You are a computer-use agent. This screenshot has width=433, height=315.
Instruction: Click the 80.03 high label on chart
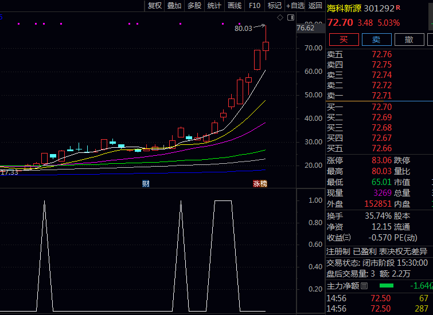click(x=243, y=29)
